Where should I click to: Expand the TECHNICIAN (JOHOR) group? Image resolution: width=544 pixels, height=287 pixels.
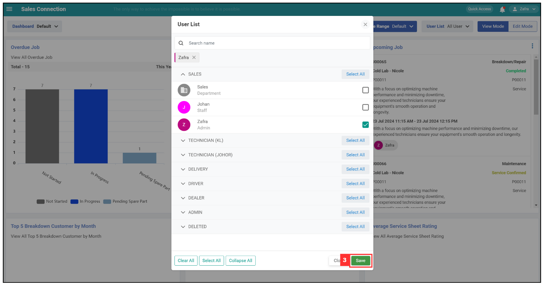[x=183, y=155]
